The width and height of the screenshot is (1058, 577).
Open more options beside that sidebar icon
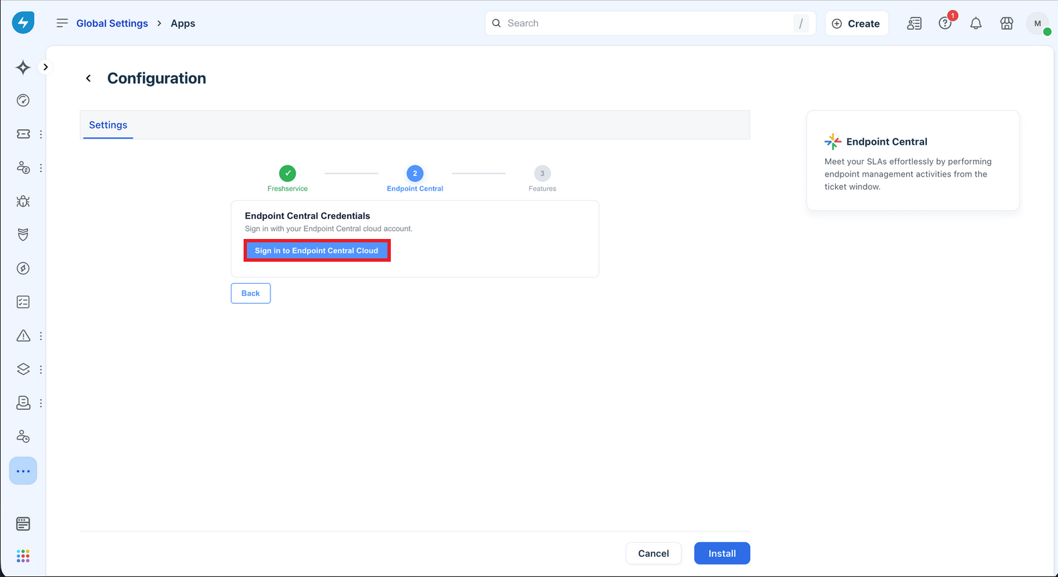[41, 403]
